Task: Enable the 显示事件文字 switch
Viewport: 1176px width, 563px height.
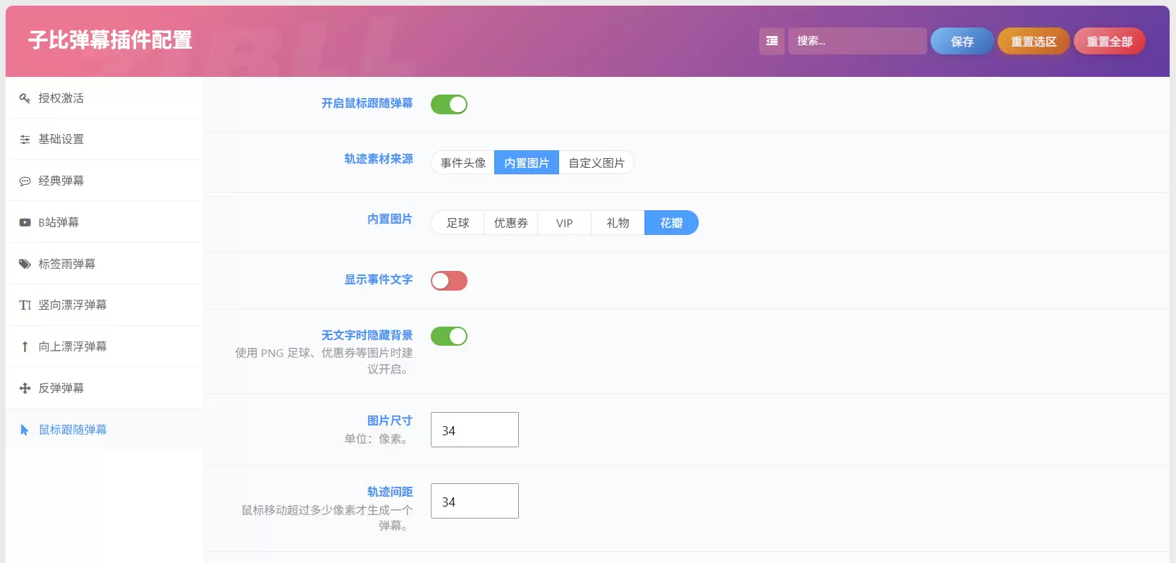Action: pyautogui.click(x=449, y=281)
